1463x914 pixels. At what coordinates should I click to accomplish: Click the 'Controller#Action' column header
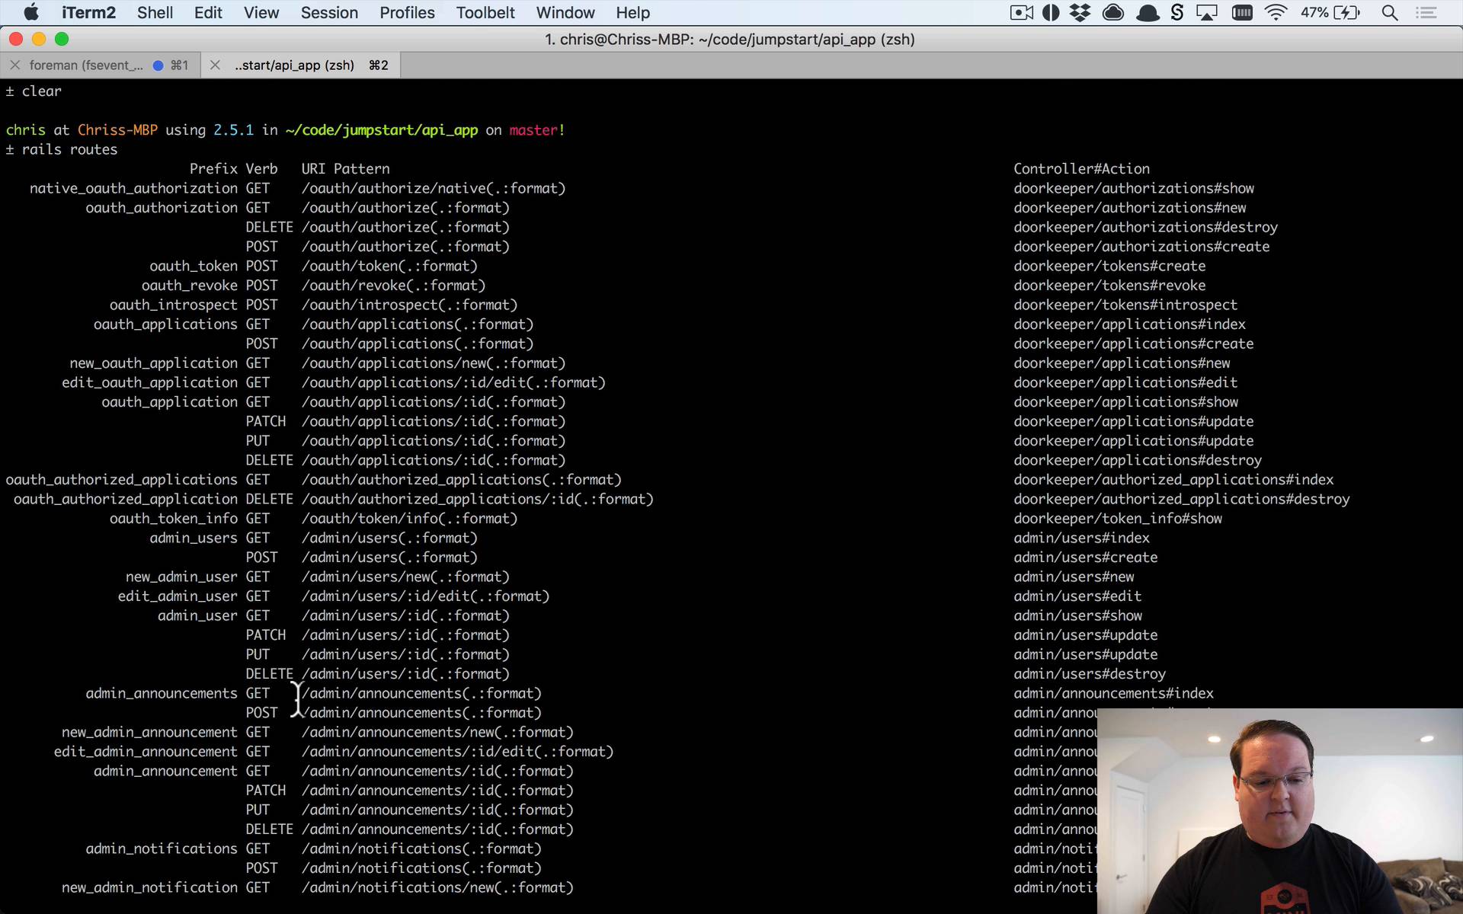pos(1081,169)
